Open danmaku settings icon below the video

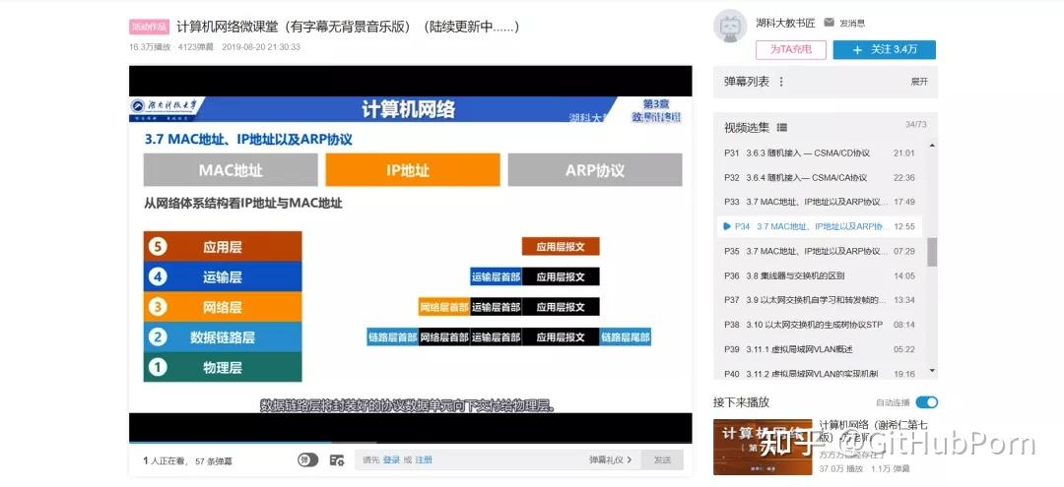tap(337, 459)
